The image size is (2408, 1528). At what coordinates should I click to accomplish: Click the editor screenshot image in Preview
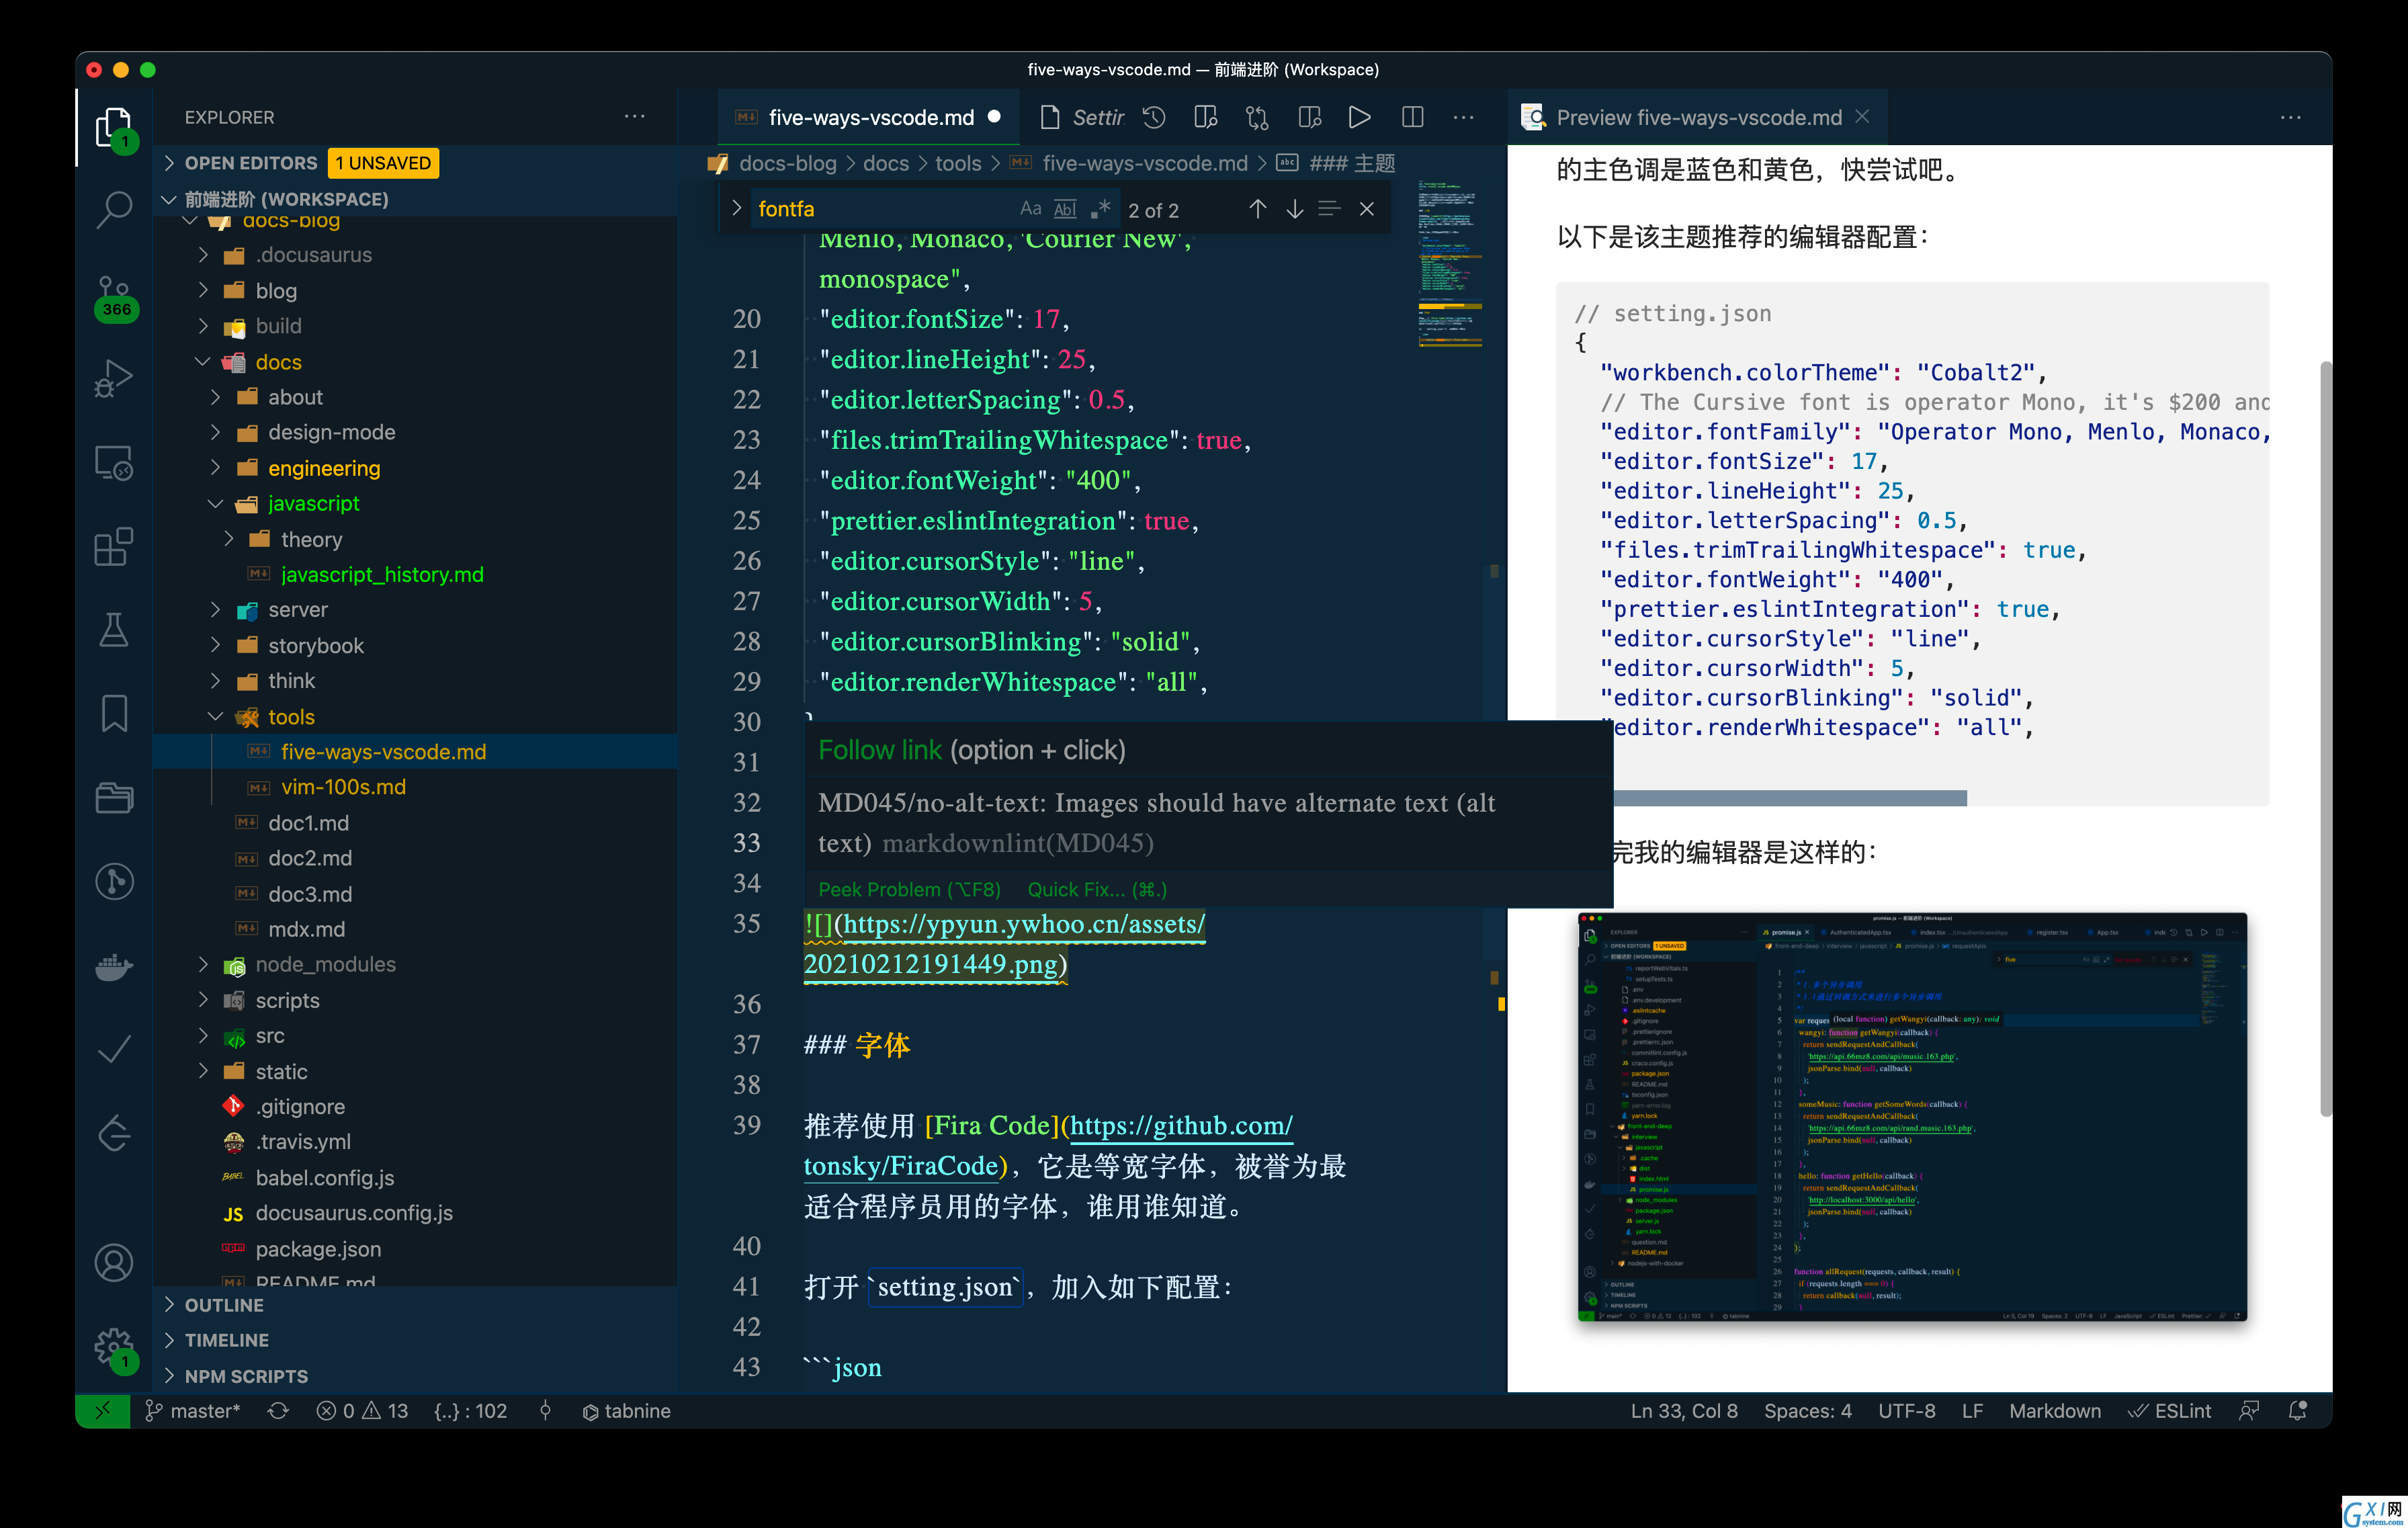[x=1912, y=1117]
